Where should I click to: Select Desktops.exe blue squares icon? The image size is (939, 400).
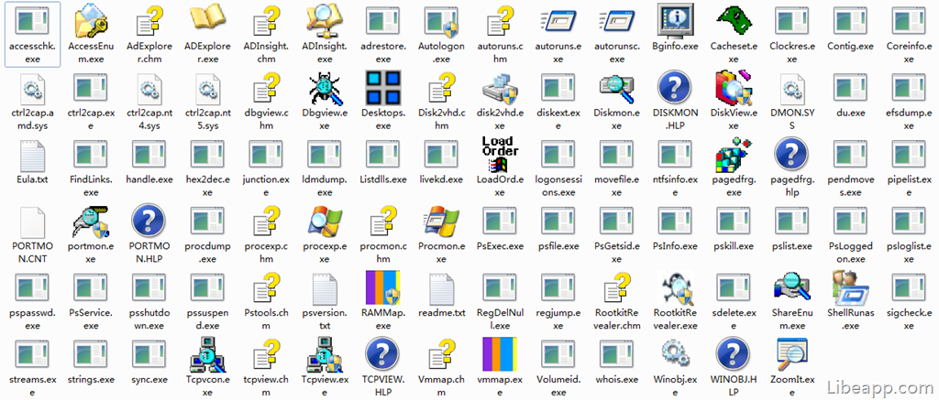(x=382, y=87)
